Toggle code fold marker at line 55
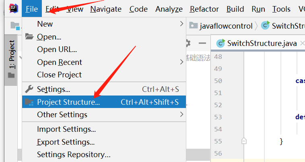 click(x=243, y=141)
